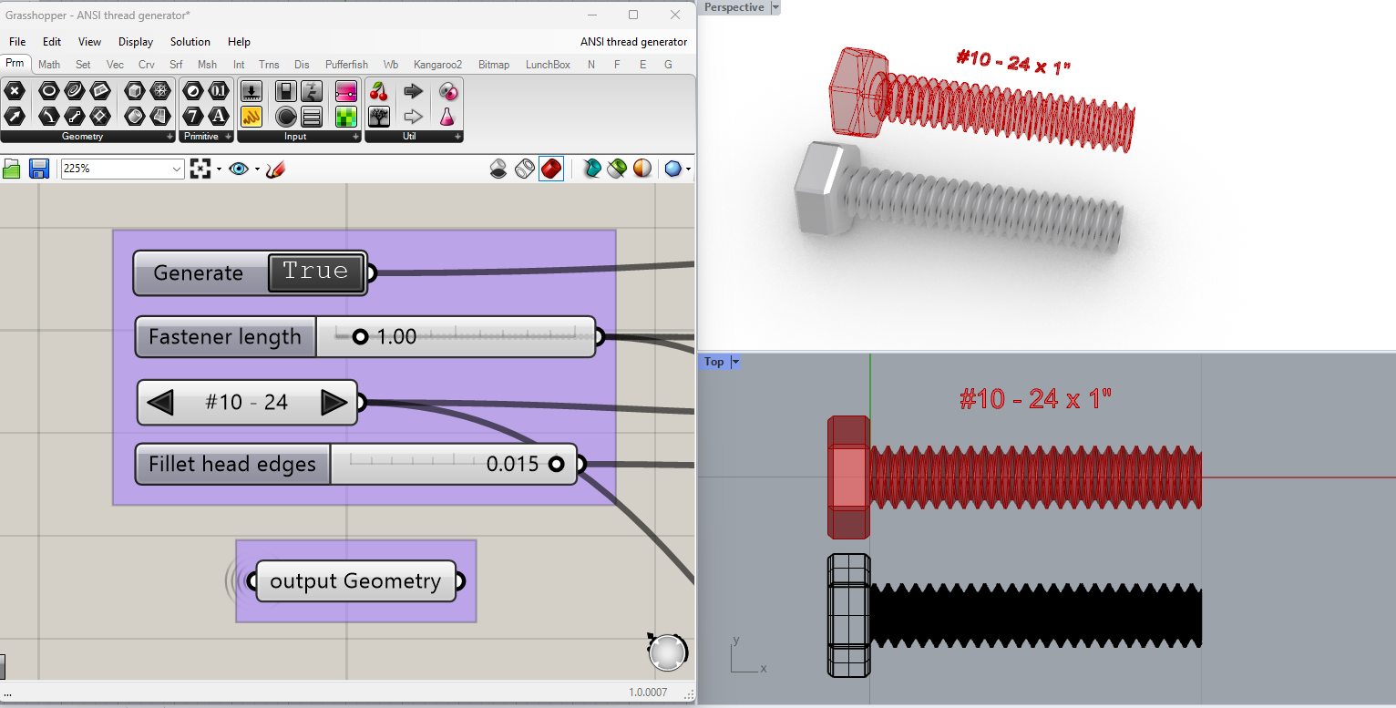
Task: Turn off preview geometry drawing
Action: pyautogui.click(x=498, y=169)
